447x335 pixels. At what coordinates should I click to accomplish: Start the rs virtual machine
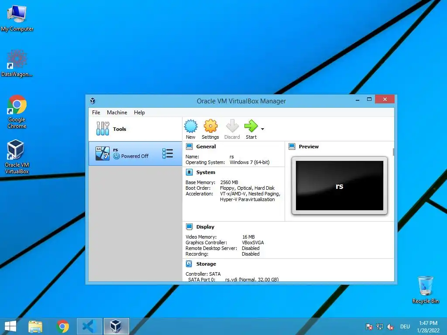click(251, 126)
